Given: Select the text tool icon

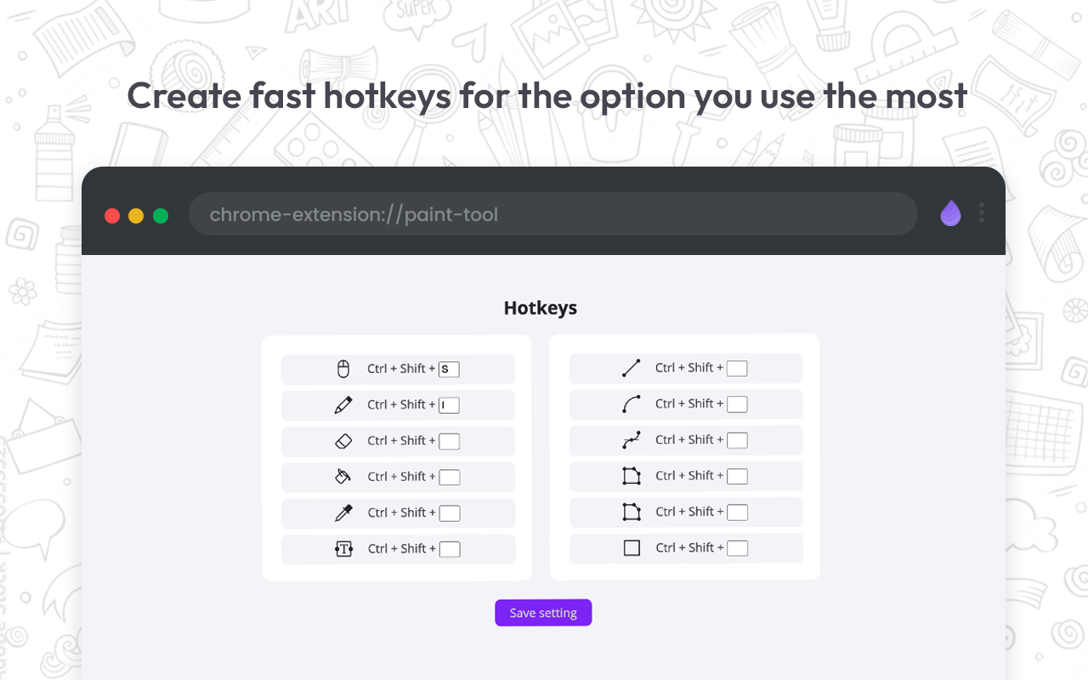Looking at the screenshot, I should tap(343, 549).
